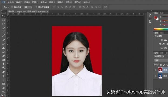168x97 pixels.
Task: Enable the 自动选择 checkbox
Action: pos(12,7)
